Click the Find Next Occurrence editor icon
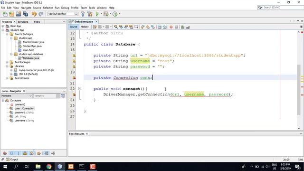 126,27
